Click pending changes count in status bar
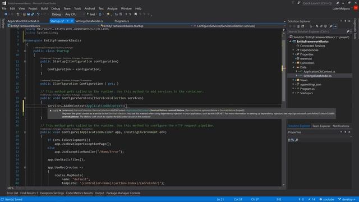Image resolution: width=359 pixels, height=202 pixels. 312,199
